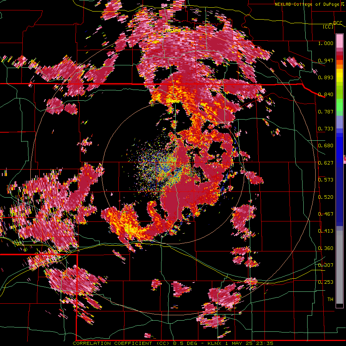Select the 0.787 scale value

326,111
